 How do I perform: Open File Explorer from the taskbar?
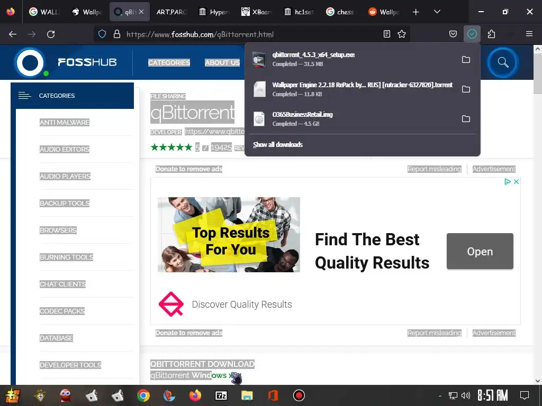pyautogui.click(x=247, y=395)
